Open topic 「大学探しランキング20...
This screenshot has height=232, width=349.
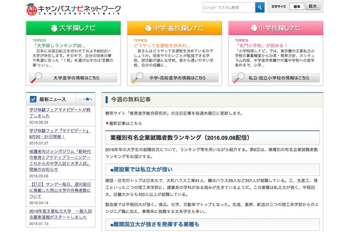coord(59,46)
